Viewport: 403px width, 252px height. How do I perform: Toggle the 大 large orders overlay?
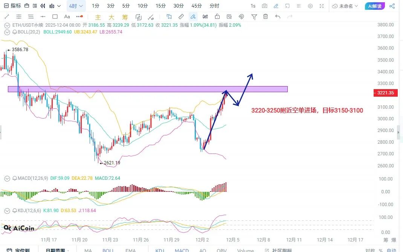tap(111, 17)
